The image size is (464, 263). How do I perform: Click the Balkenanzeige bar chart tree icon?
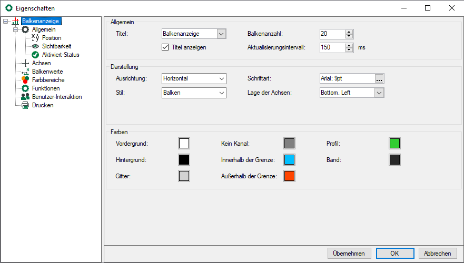[x=15, y=22]
